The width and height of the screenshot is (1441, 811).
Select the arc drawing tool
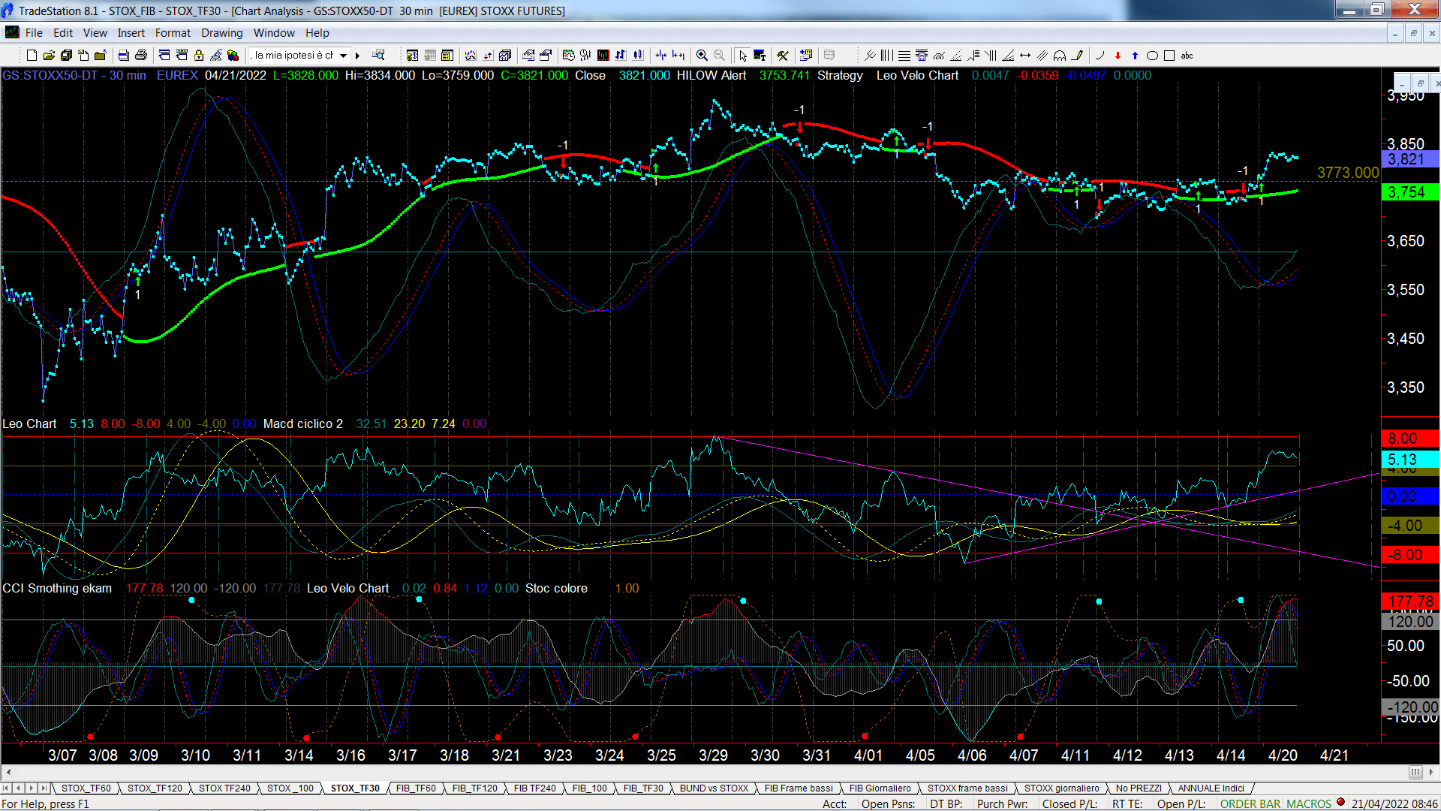click(x=1100, y=56)
